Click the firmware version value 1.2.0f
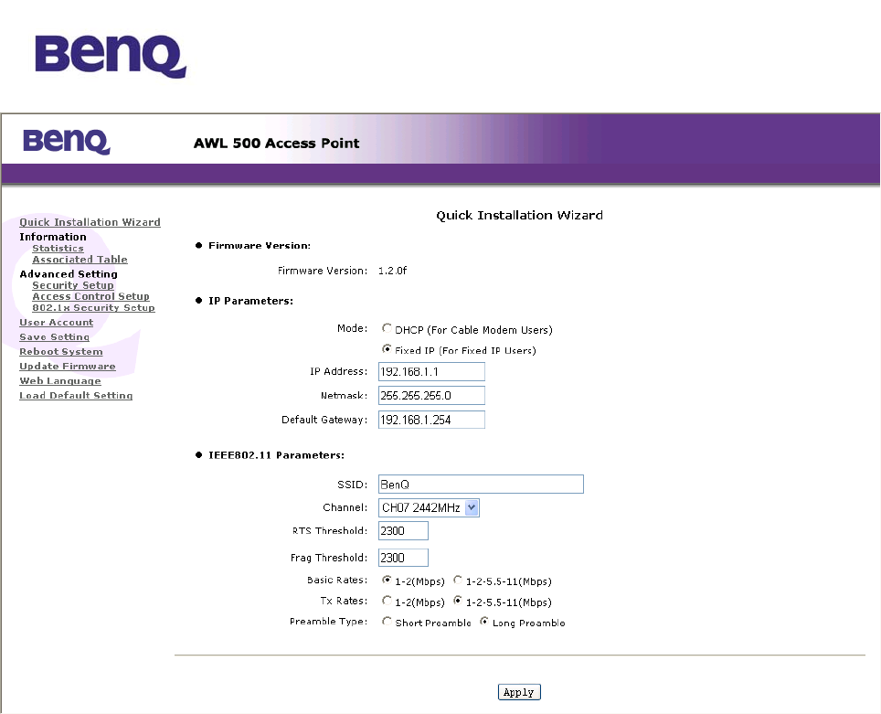The height and width of the screenshot is (714, 881). click(x=392, y=271)
